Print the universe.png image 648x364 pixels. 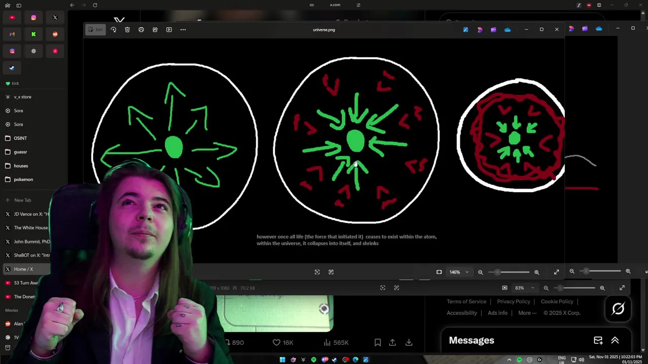(141, 30)
